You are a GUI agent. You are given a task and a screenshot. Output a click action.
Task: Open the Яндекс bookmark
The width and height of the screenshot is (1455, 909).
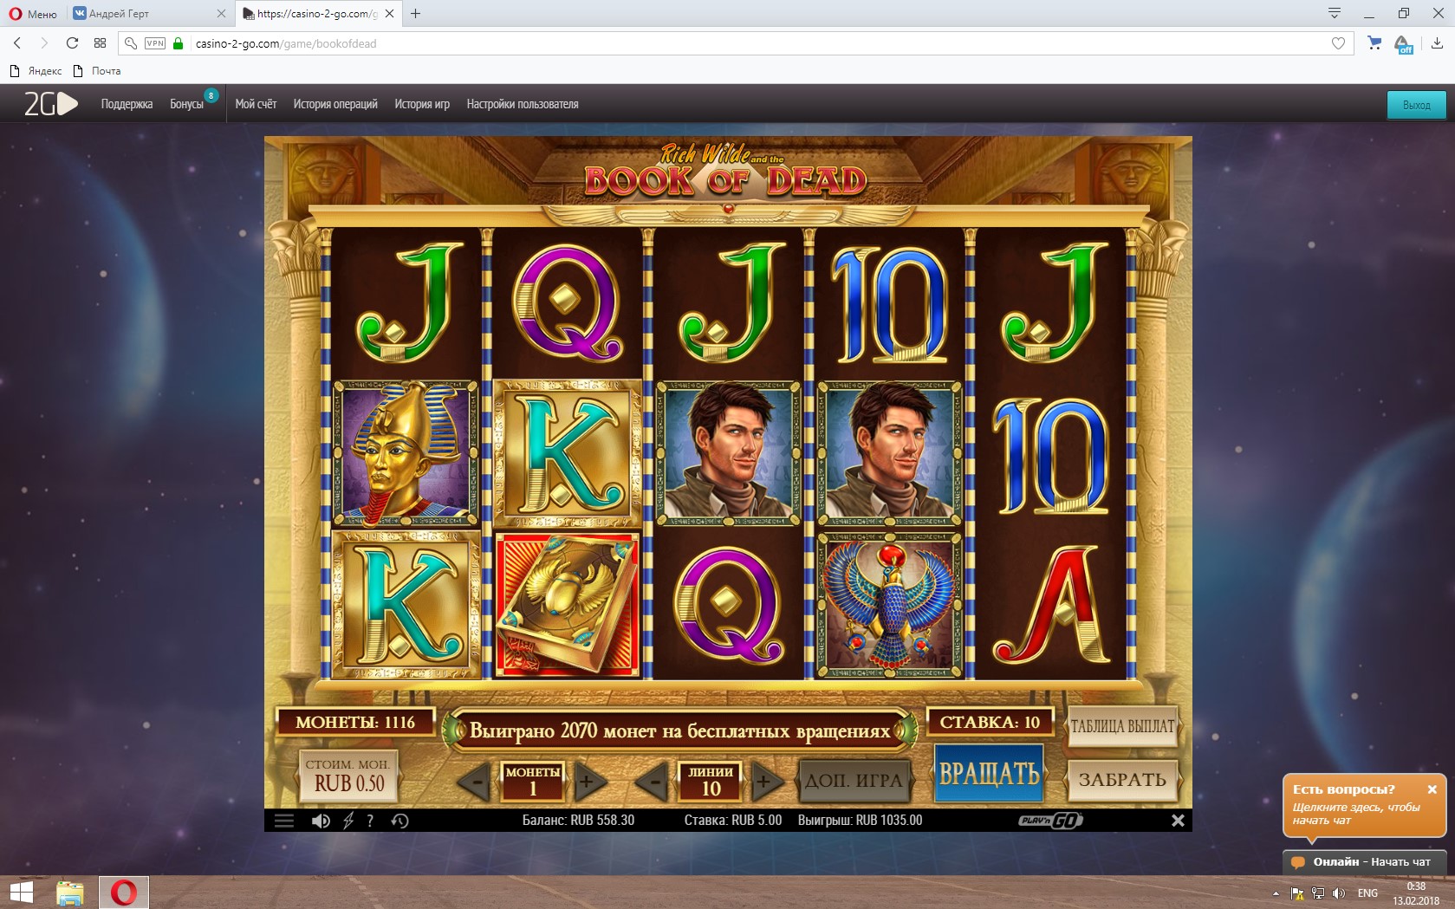36,71
